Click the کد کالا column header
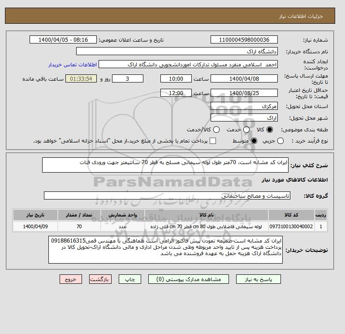Image resolution: width=345 pixels, height=334 pixels. 291,215
